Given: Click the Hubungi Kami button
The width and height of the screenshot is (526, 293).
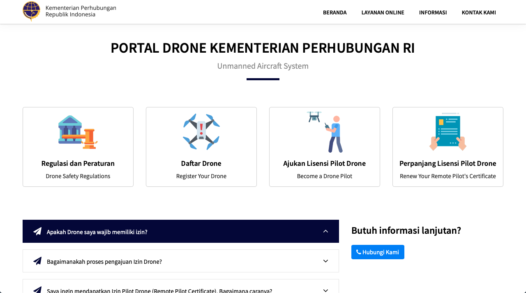Looking at the screenshot, I should tap(378, 252).
